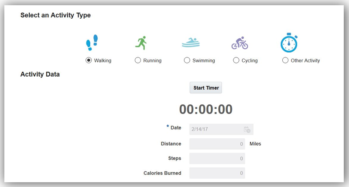The height and width of the screenshot is (187, 349).
Task: Select the Walking radio button
Action: point(89,60)
